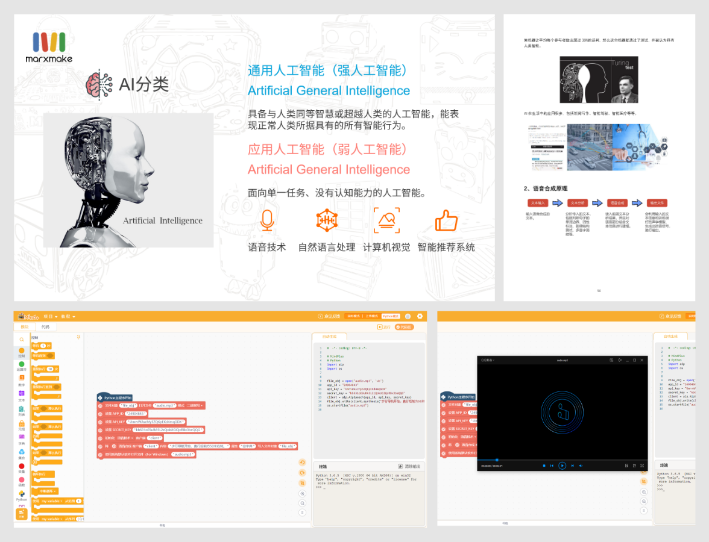Select the Python模式 mode toggle

(x=391, y=316)
